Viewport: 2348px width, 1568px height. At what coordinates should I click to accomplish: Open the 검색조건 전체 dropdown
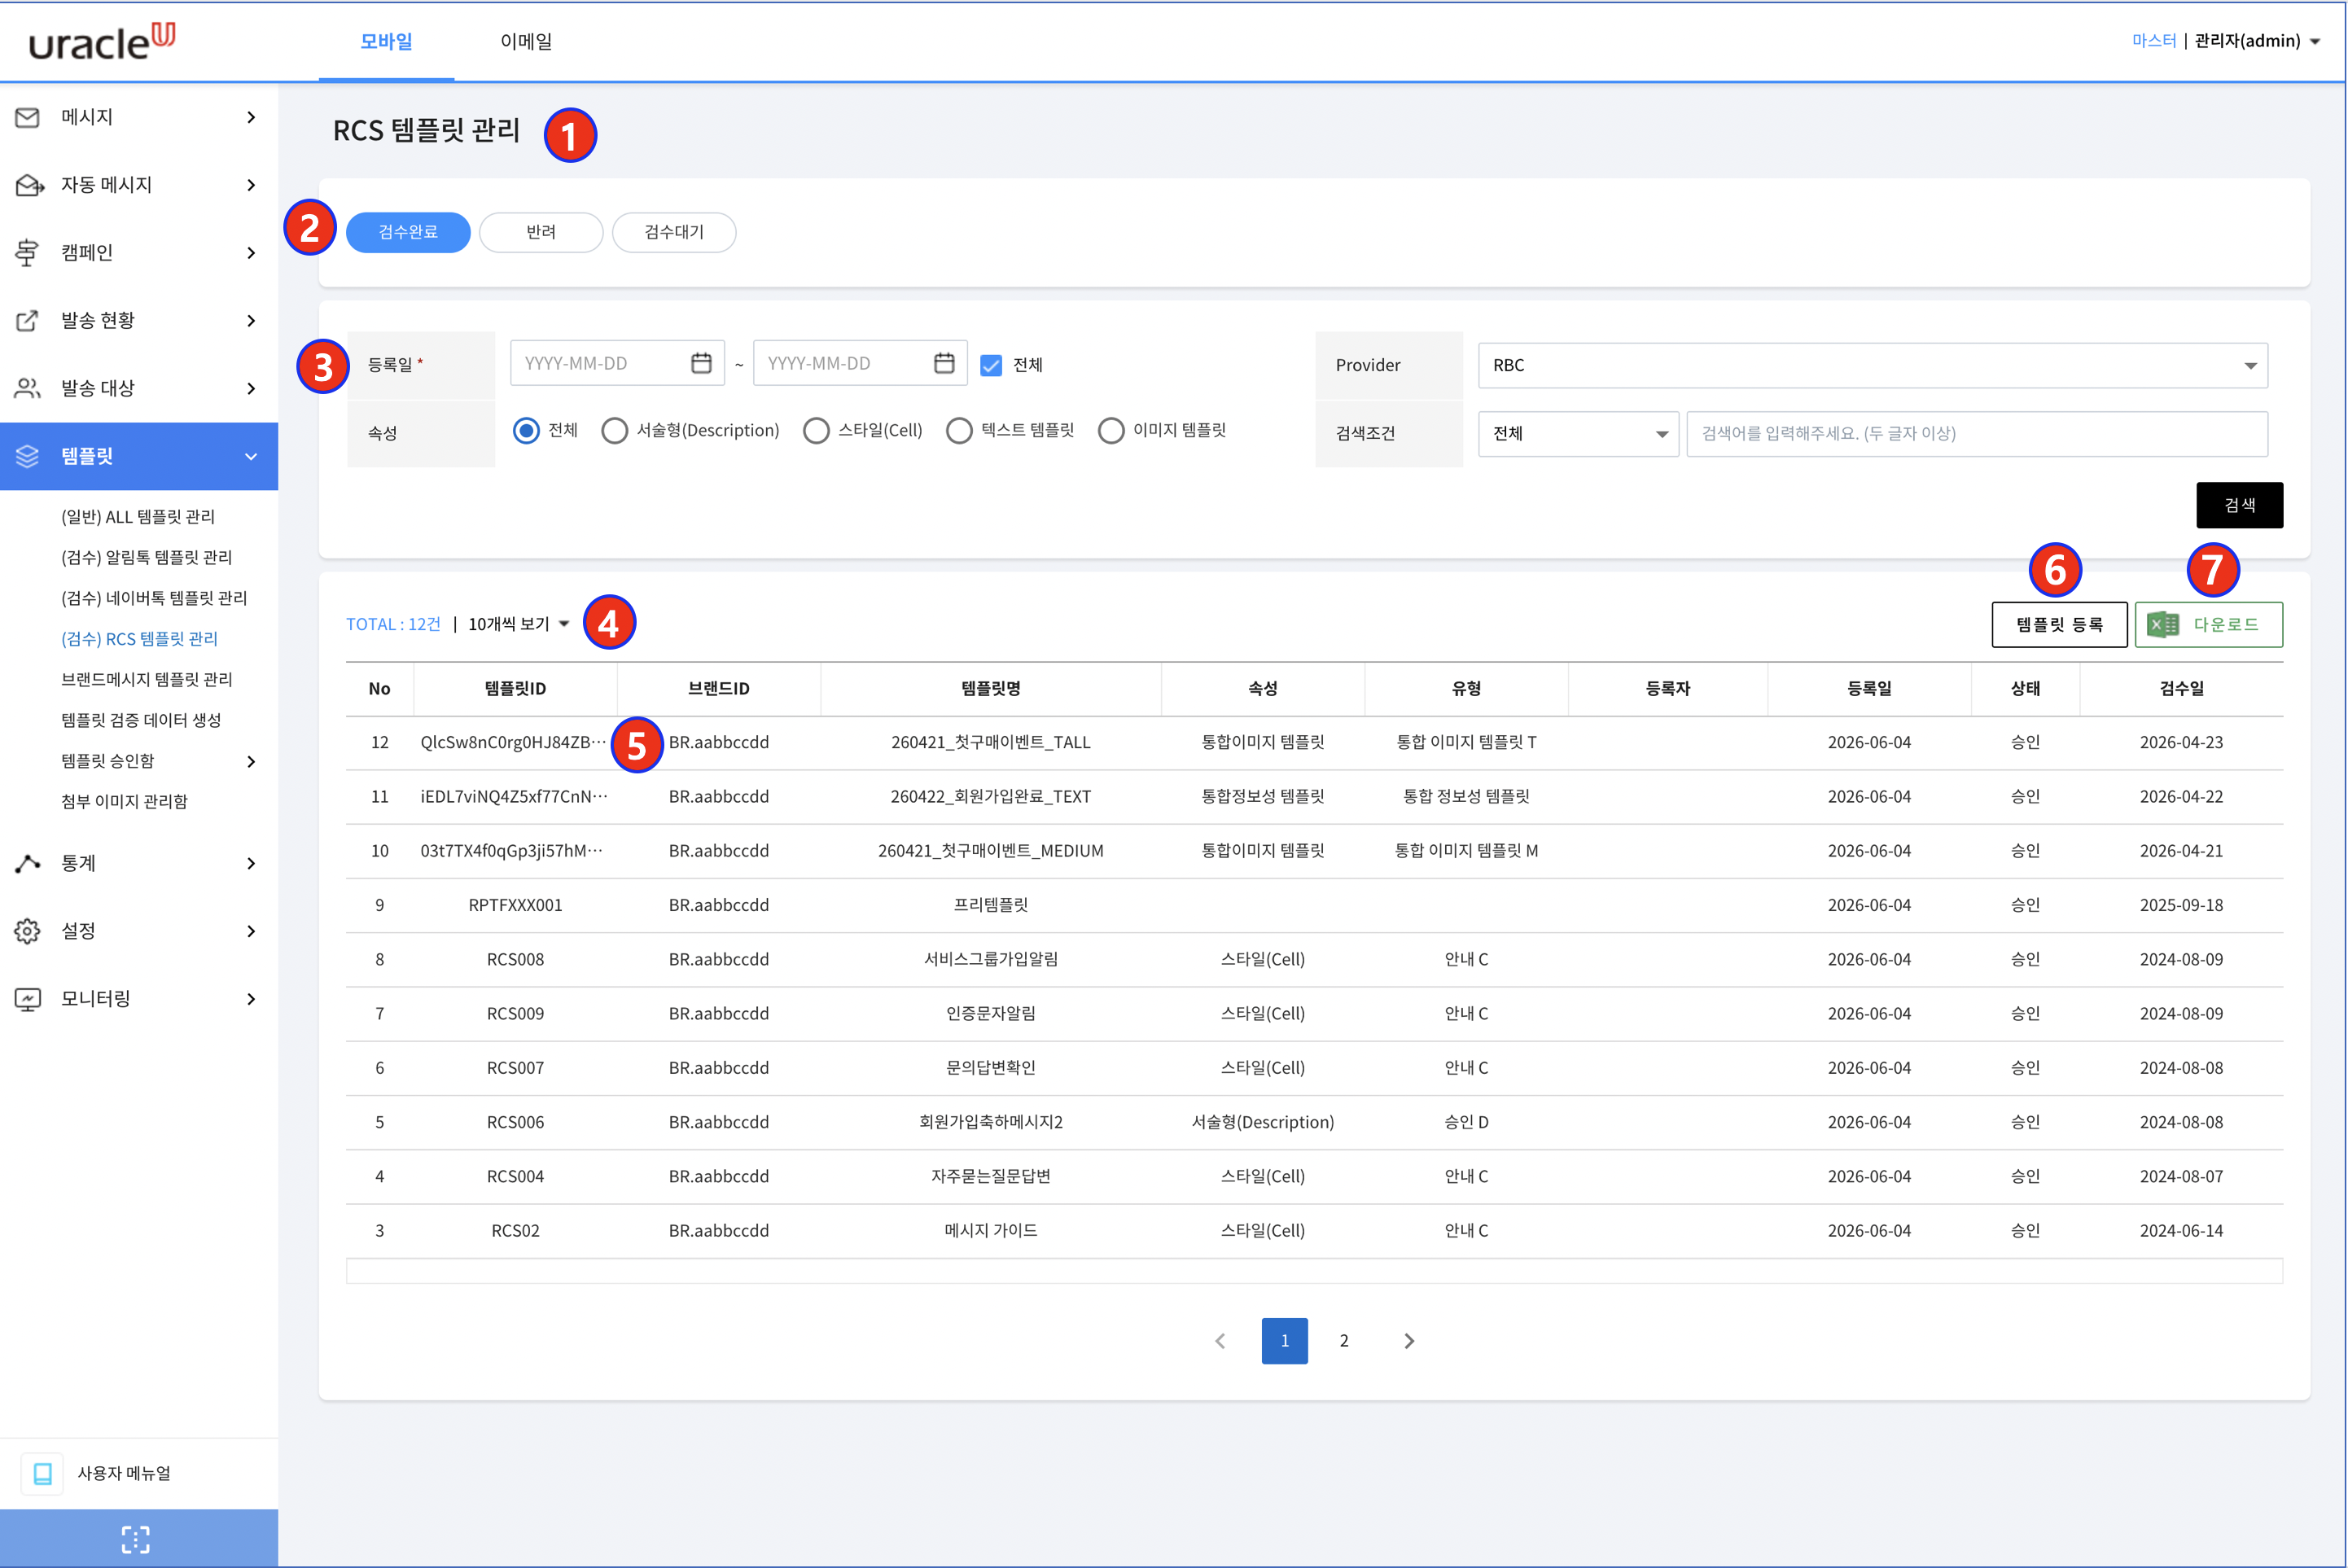(1578, 434)
